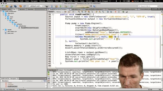
Task: Switch to jdk-dates.csv editor tab
Action: 76,9
